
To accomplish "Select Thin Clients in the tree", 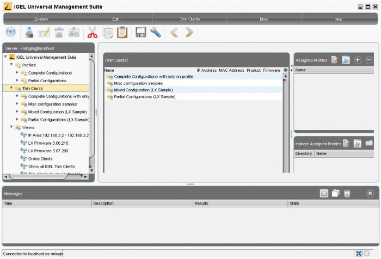I will point(33,89).
